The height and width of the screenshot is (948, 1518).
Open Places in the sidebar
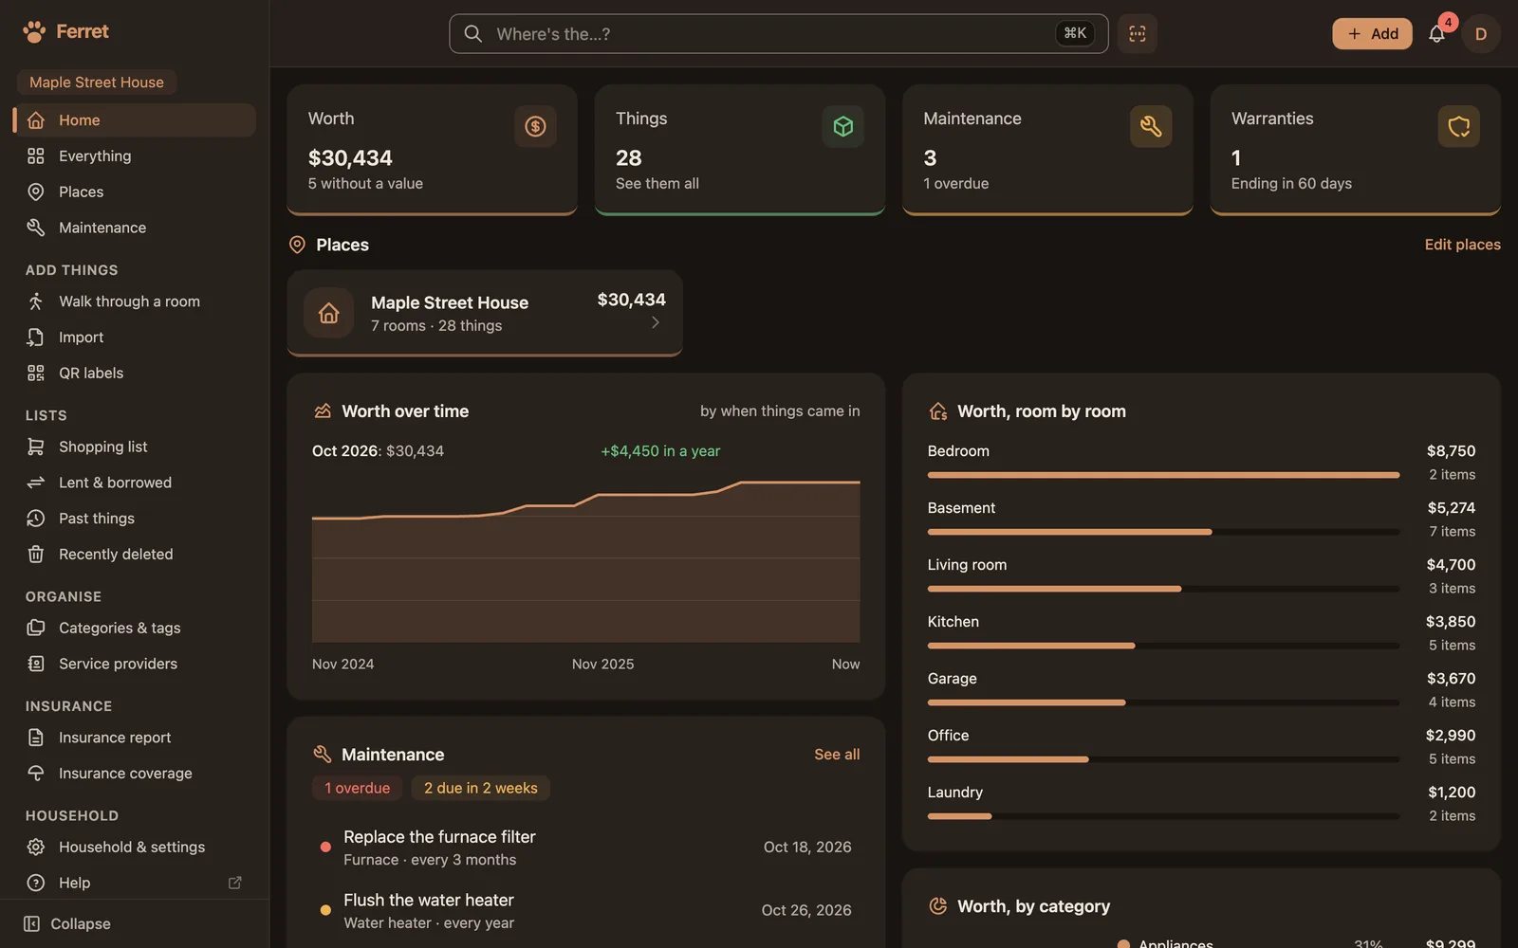point(135,192)
